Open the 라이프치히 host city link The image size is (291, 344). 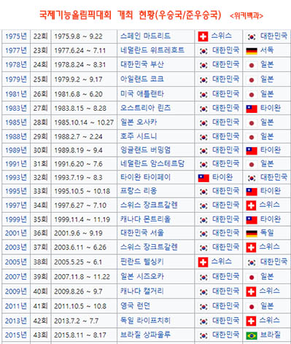pos(153,321)
